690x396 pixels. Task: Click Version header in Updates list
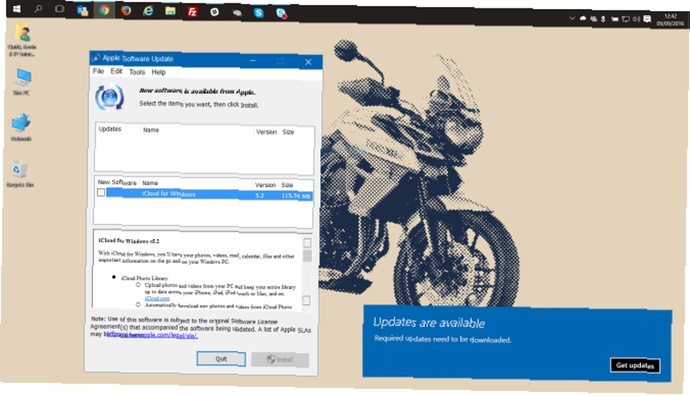(x=266, y=132)
